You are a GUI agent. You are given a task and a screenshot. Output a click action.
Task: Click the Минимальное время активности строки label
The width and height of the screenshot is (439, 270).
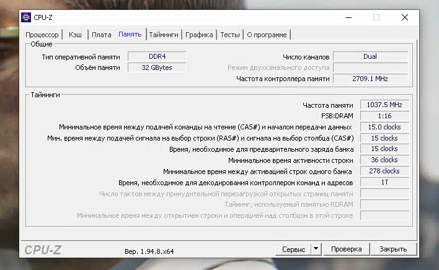(x=291, y=160)
